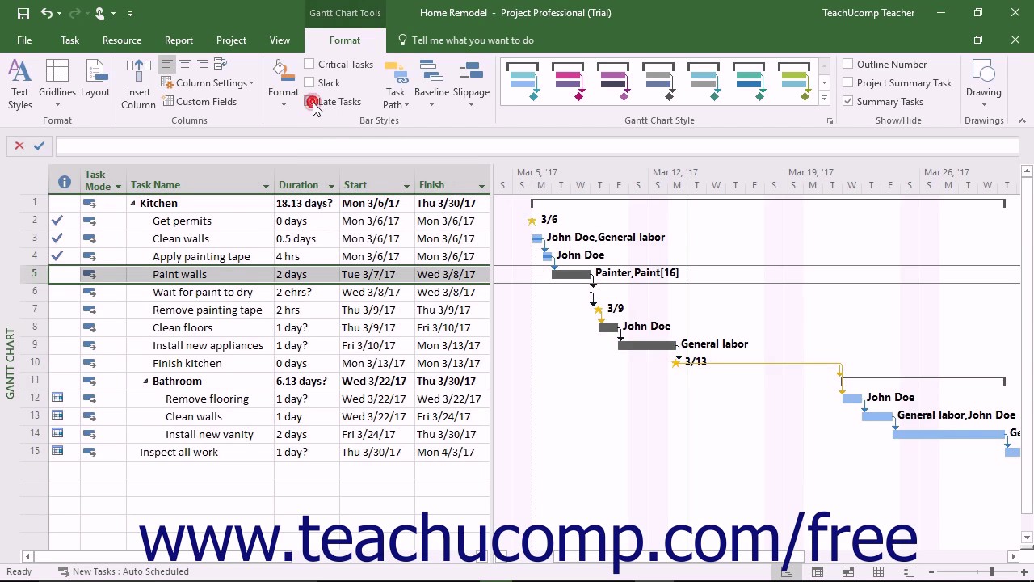Expand the Gantt Chart Style gallery
Screen dimensions: 1034x582
pyautogui.click(x=824, y=99)
